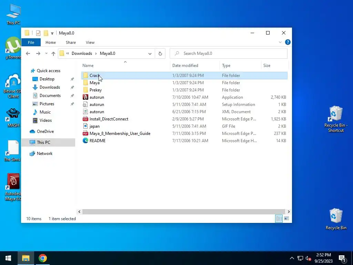Screen dimensions: 353x265
Task: Sort by Date modified column header
Action: 195,65
